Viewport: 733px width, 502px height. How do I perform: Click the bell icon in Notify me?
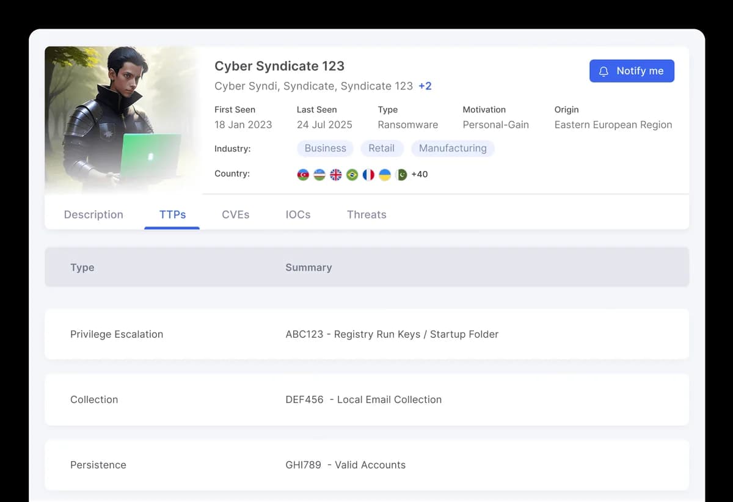[604, 71]
